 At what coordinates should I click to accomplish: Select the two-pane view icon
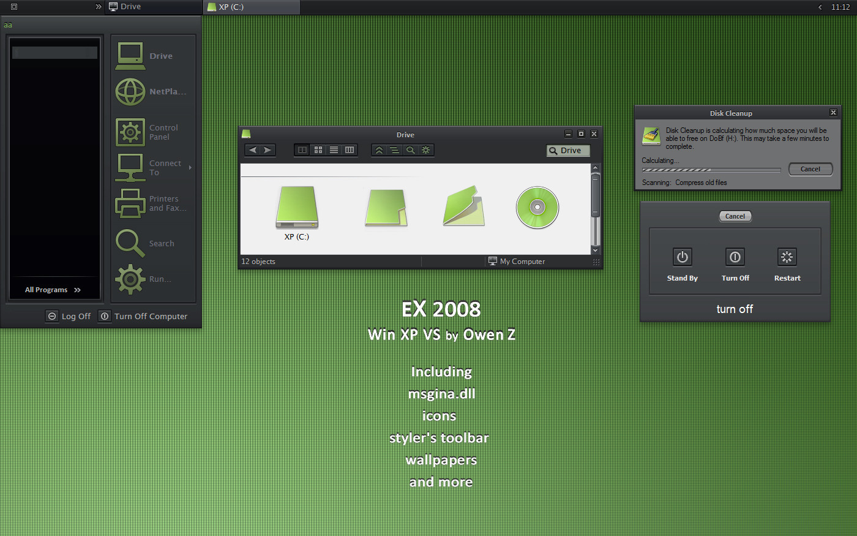tap(302, 150)
